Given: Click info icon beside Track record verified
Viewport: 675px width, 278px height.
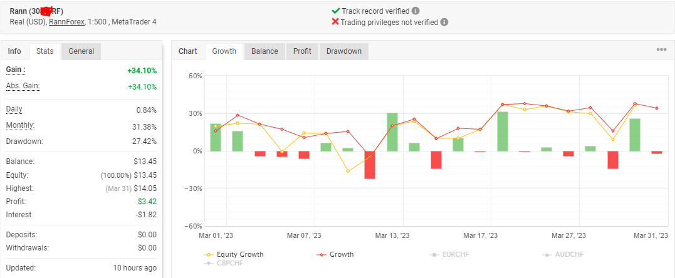Looking at the screenshot, I should click(416, 11).
